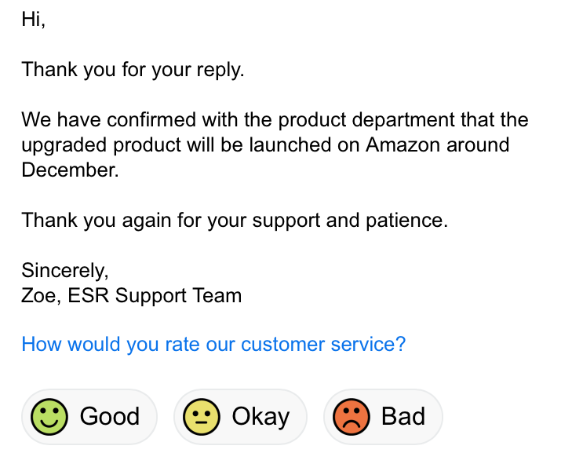This screenshot has height=453, width=572.
Task: Click the red frowning face icon
Action: (352, 417)
